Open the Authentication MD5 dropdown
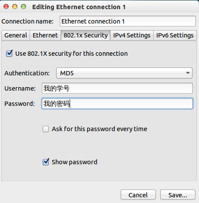 click(124, 73)
